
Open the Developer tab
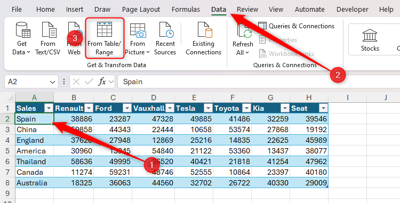[x=353, y=10]
